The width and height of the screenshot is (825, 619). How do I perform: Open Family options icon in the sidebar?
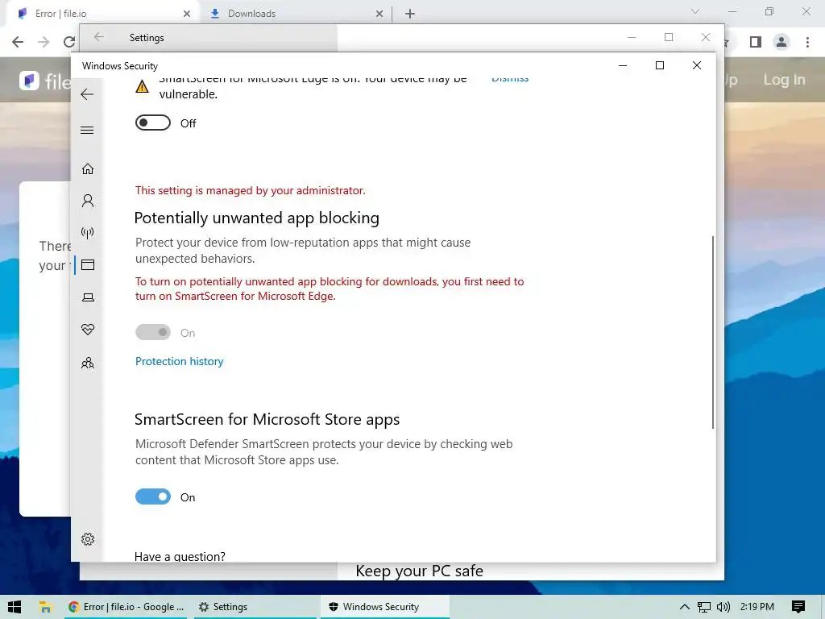(x=88, y=364)
